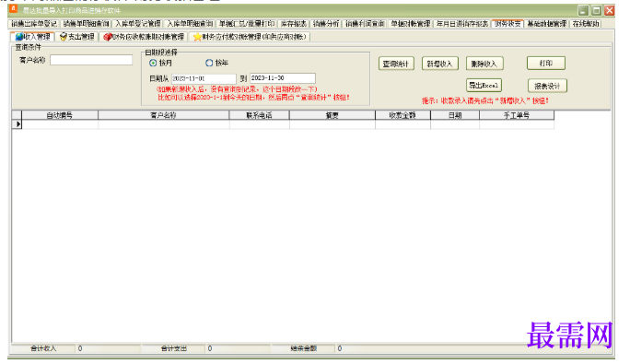This screenshot has width=630, height=364.
Task: Minimize the application window
Action: click(583, 10)
